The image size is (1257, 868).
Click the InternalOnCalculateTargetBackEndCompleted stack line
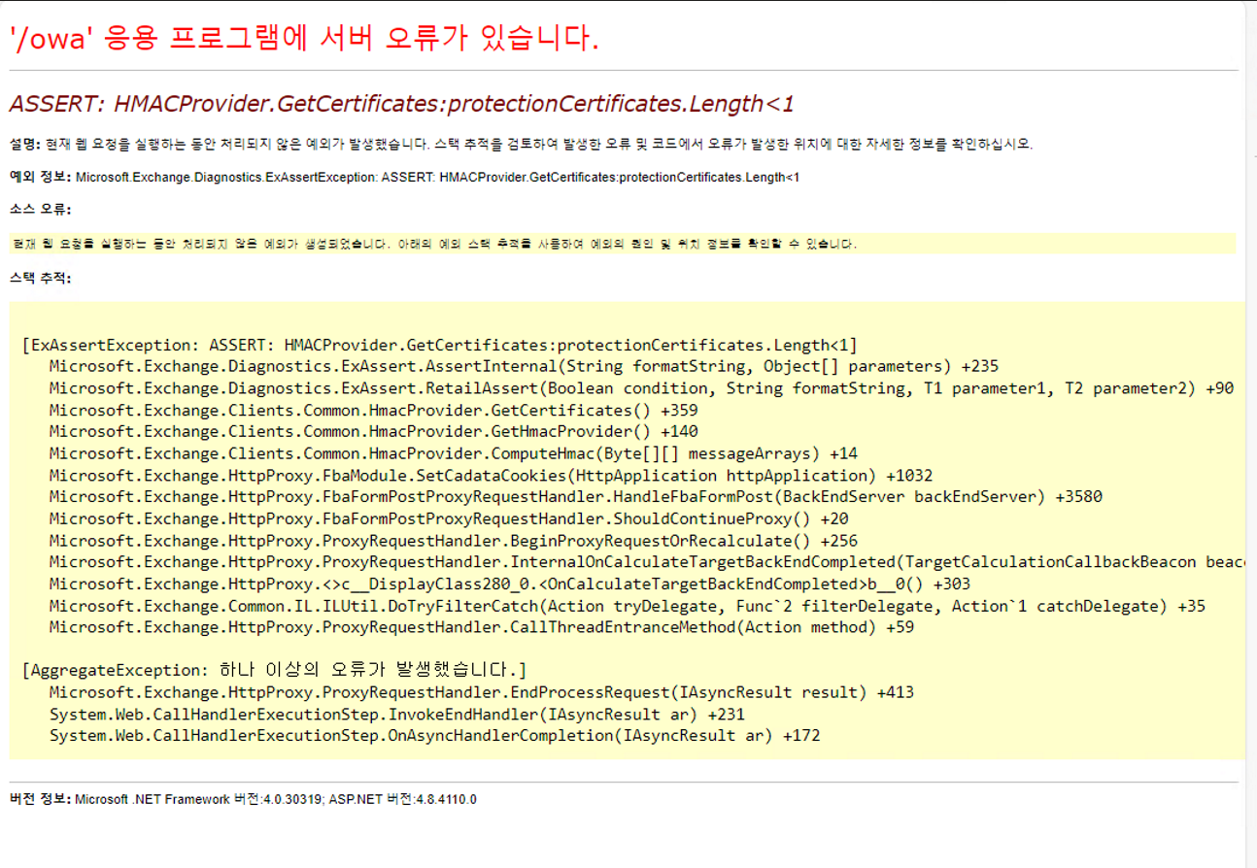click(x=647, y=562)
